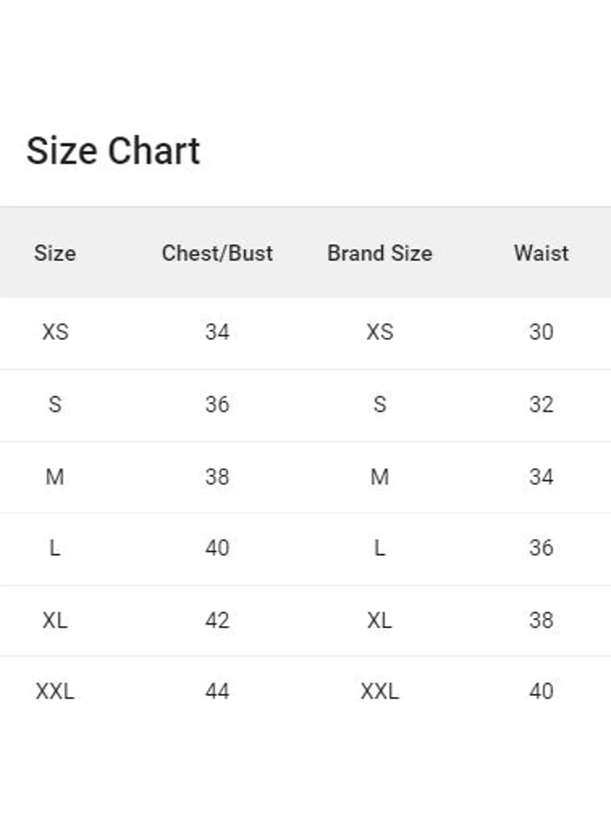Click the S size row label

55,404
